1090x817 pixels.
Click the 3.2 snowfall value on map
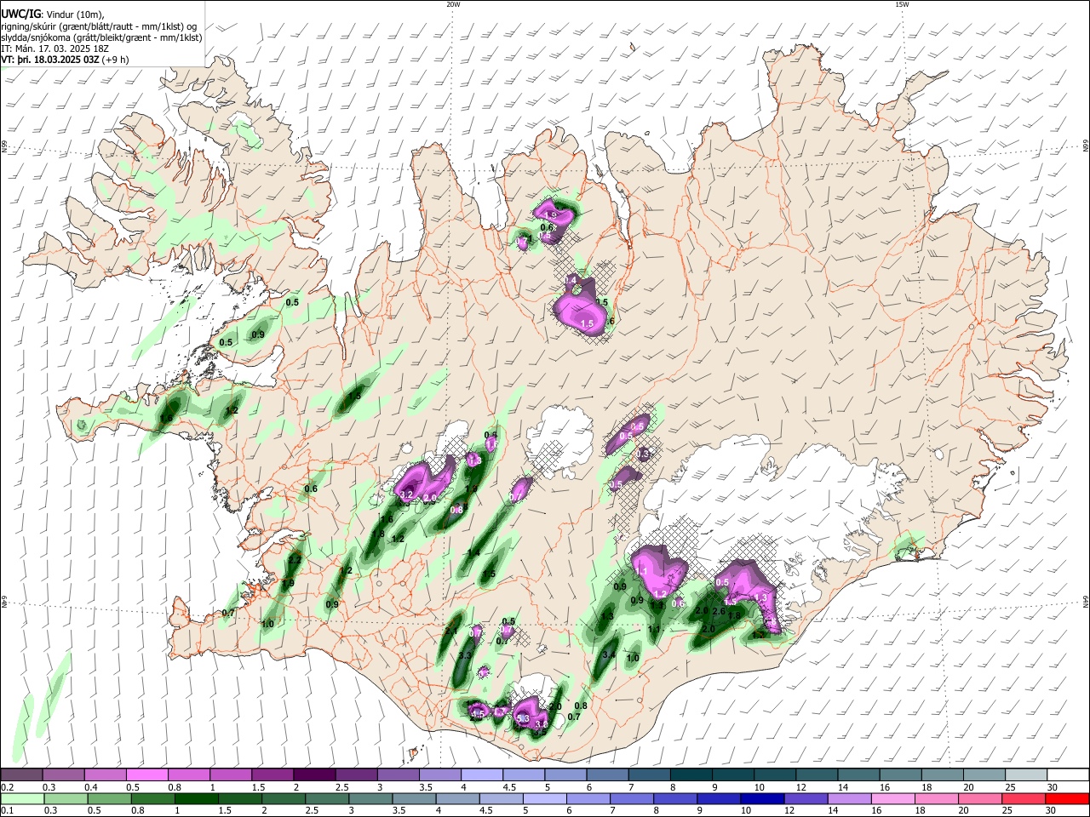pos(406,494)
